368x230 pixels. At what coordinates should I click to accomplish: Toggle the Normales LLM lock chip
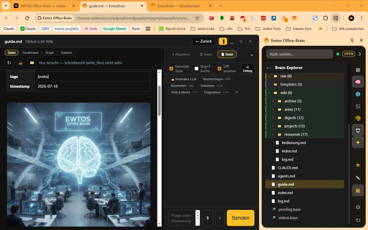[x=183, y=79]
